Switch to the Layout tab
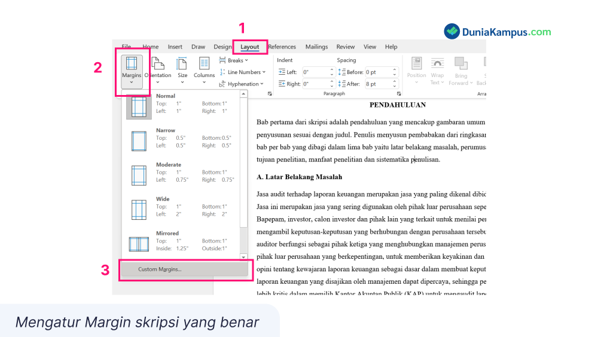 pos(250,47)
